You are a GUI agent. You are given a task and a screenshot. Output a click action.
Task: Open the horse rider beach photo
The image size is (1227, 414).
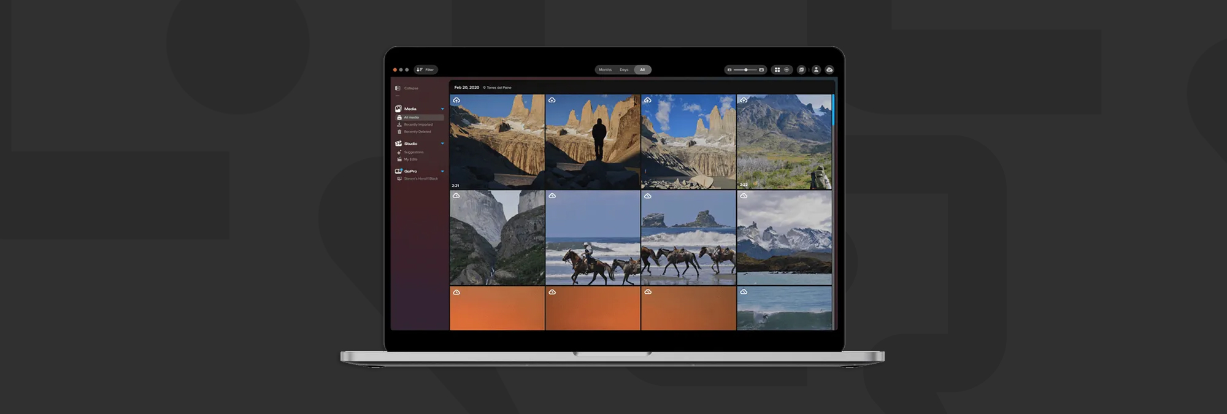tap(593, 238)
